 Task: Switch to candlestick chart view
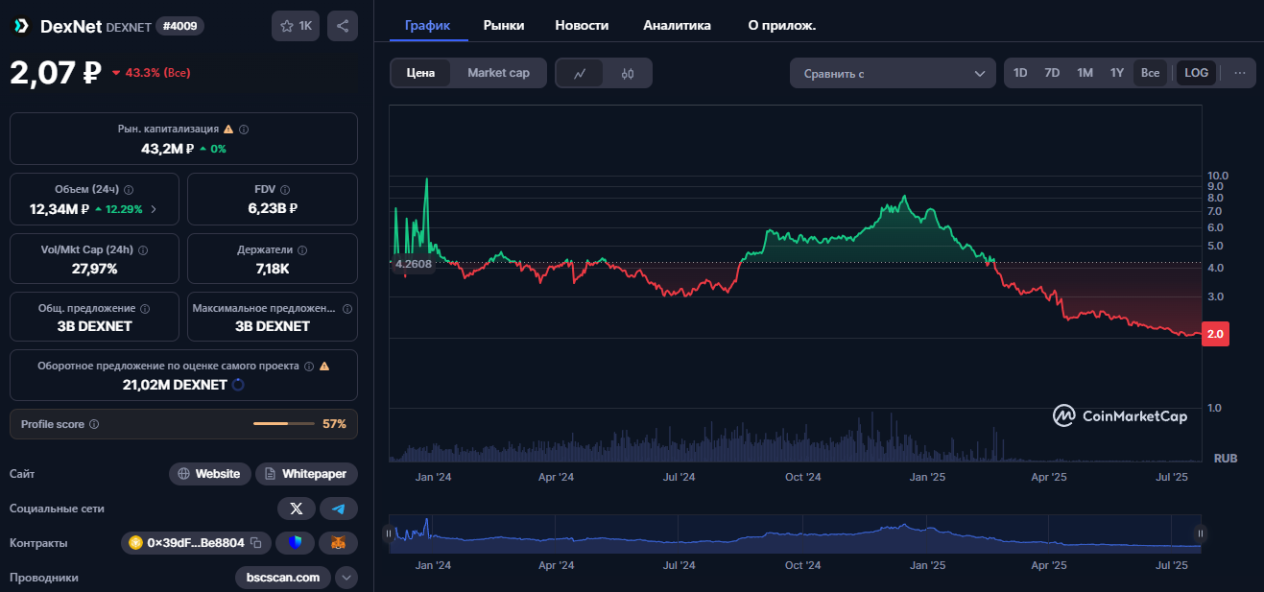pyautogui.click(x=627, y=73)
